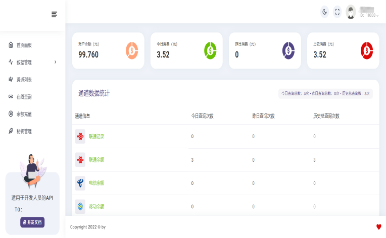Toggle dark mode with the moon icon
Viewport: 386px width, 238px height.
(x=324, y=12)
